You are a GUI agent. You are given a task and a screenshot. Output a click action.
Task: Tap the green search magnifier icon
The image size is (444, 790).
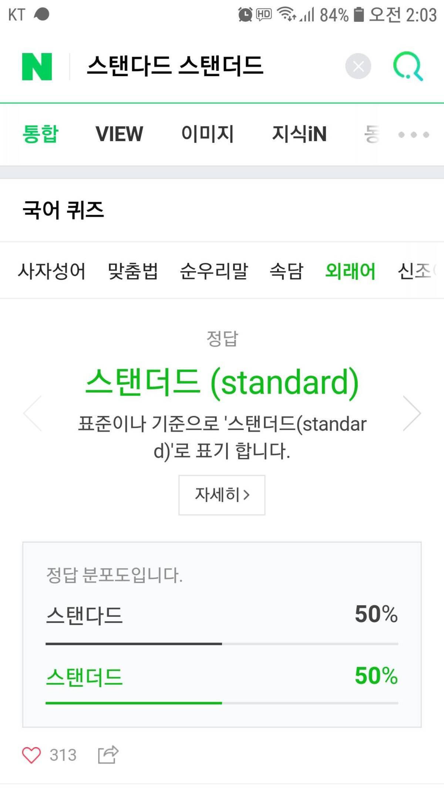point(407,67)
